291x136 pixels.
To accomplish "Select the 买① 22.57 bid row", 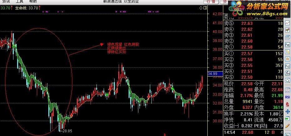I will (x=253, y=54).
